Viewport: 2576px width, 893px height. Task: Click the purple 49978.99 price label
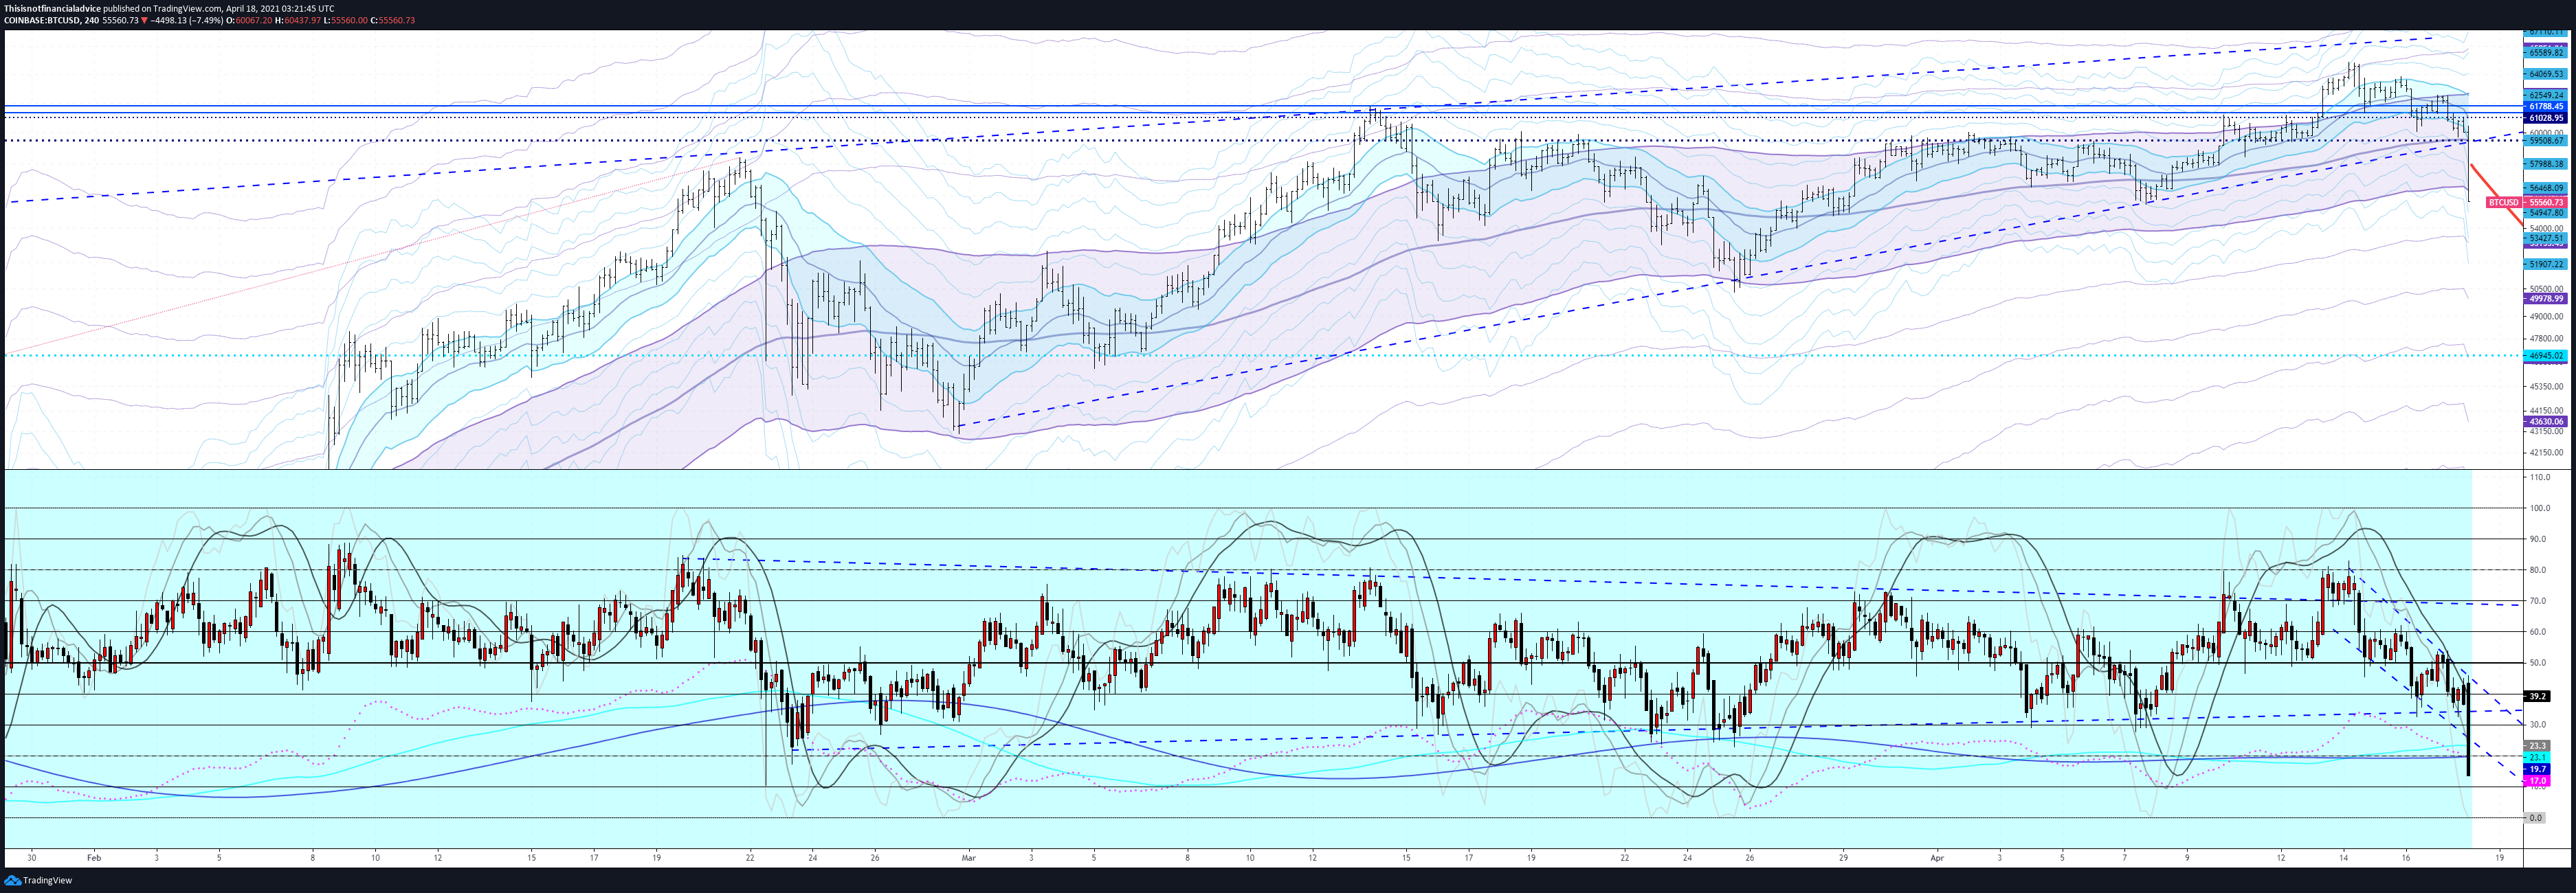pos(2546,298)
